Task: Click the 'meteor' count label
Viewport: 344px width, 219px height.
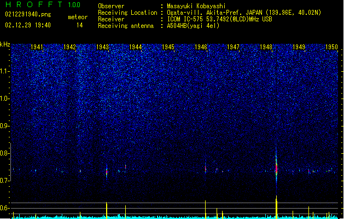Action: (78, 17)
